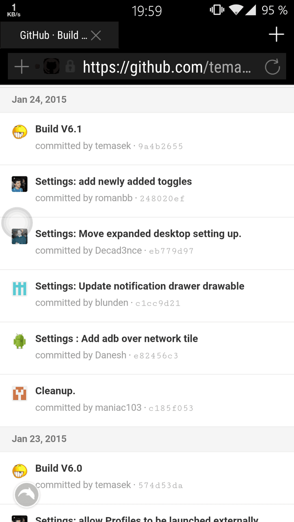Tap temasek's smiley avatar on Build V6.1

[20, 132]
